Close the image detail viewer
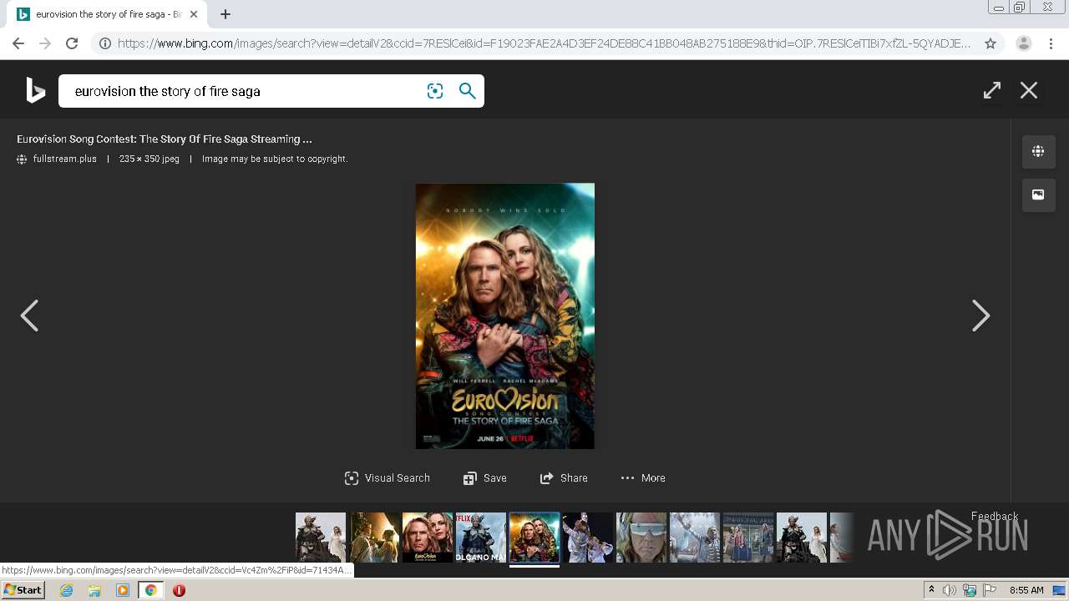The height and width of the screenshot is (601, 1069). tap(1029, 90)
